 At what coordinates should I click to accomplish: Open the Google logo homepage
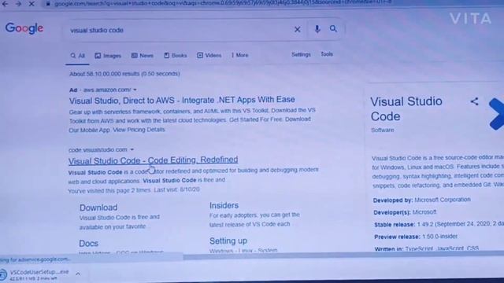(x=24, y=28)
